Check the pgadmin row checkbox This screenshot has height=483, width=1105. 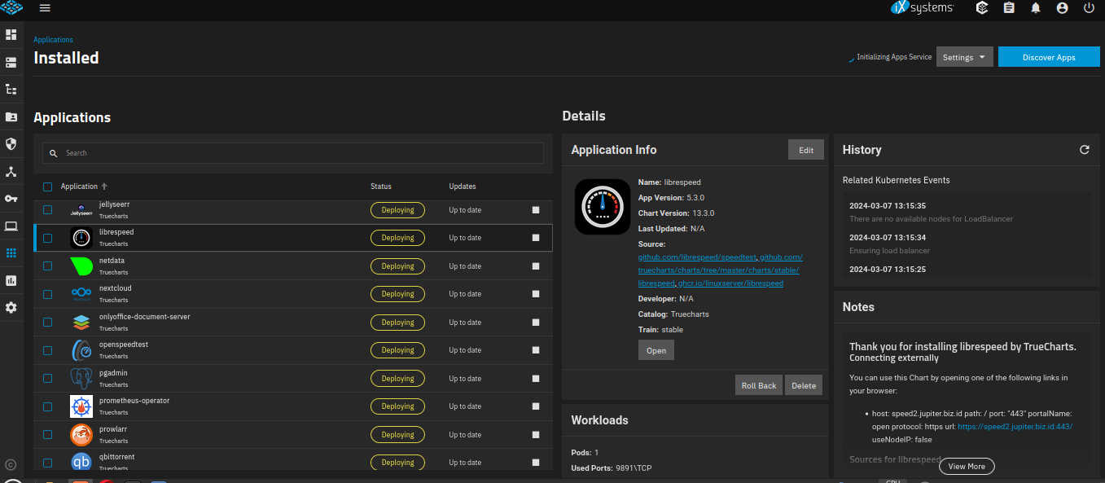pos(47,379)
